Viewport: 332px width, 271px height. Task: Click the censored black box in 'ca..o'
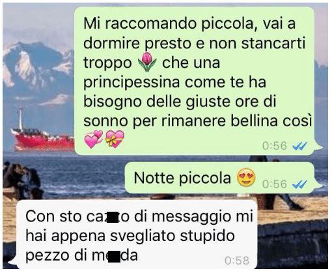112,217
